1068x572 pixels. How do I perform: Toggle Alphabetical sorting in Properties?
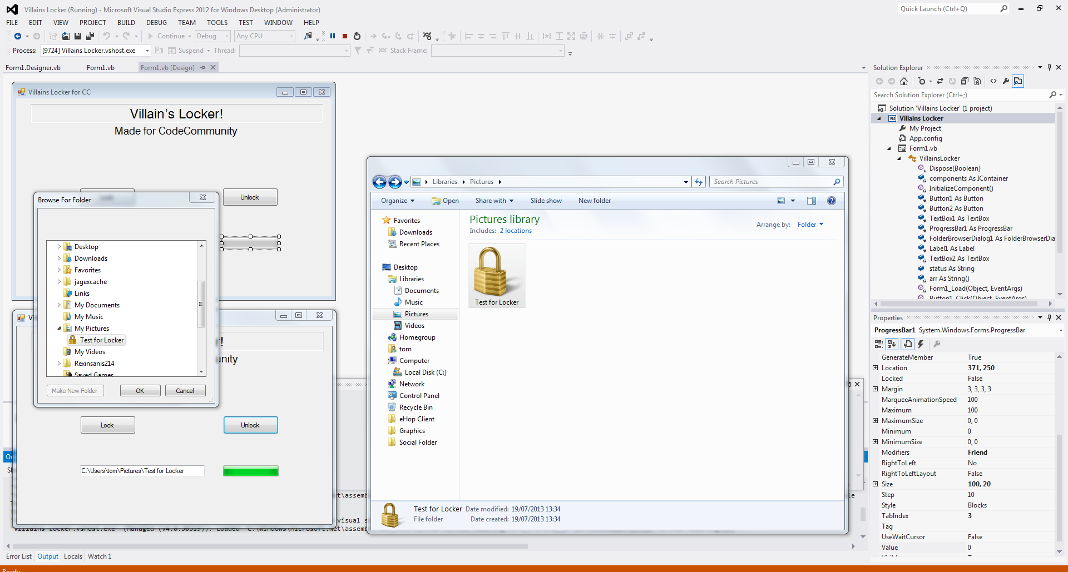pos(892,344)
